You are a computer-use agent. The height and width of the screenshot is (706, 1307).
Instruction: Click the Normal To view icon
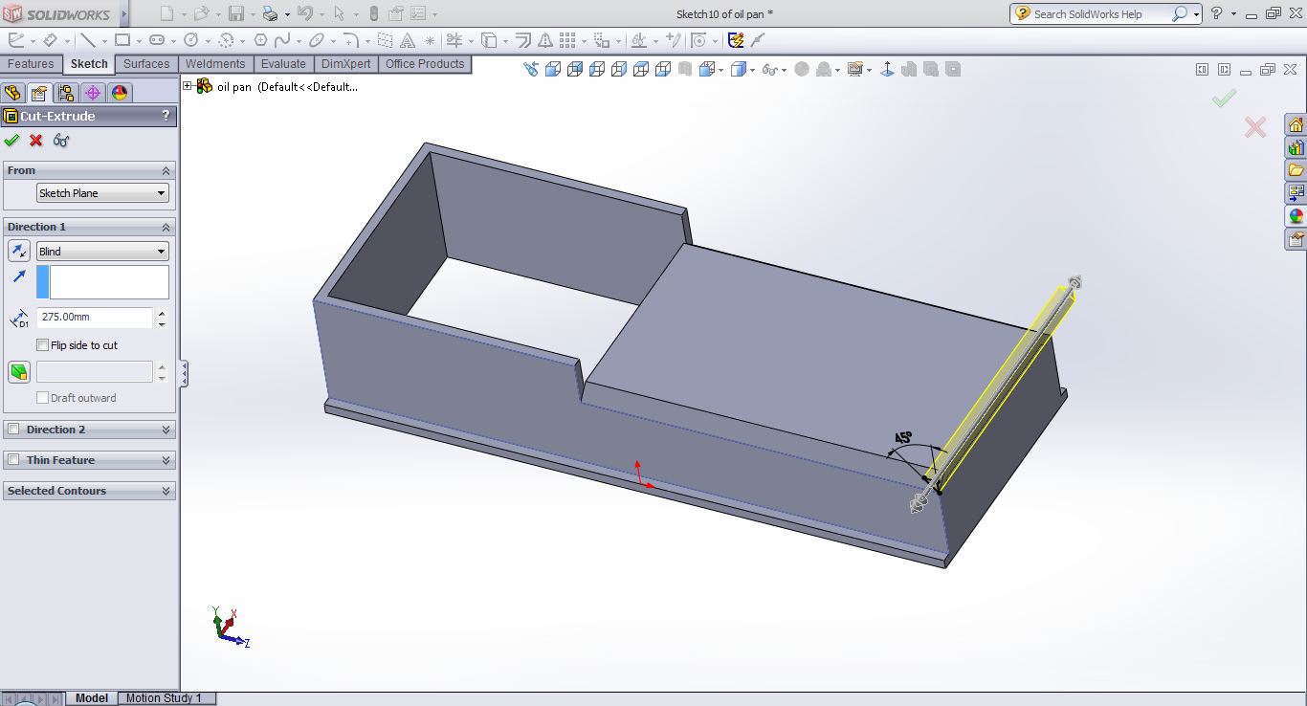887,69
